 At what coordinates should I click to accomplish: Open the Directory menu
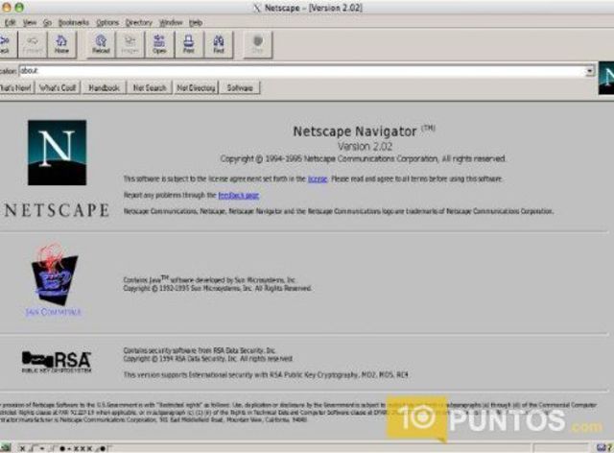[x=138, y=23]
